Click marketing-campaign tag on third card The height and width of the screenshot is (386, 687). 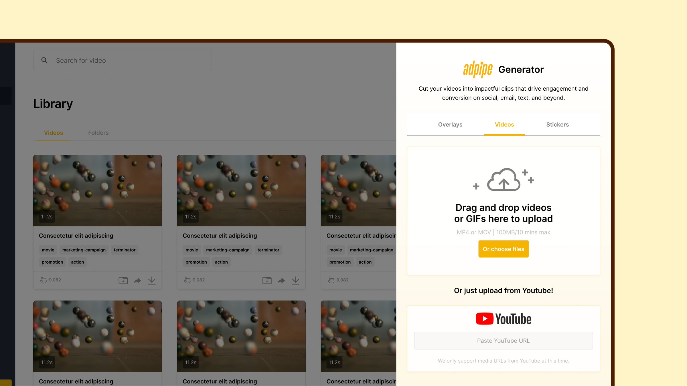point(371,250)
